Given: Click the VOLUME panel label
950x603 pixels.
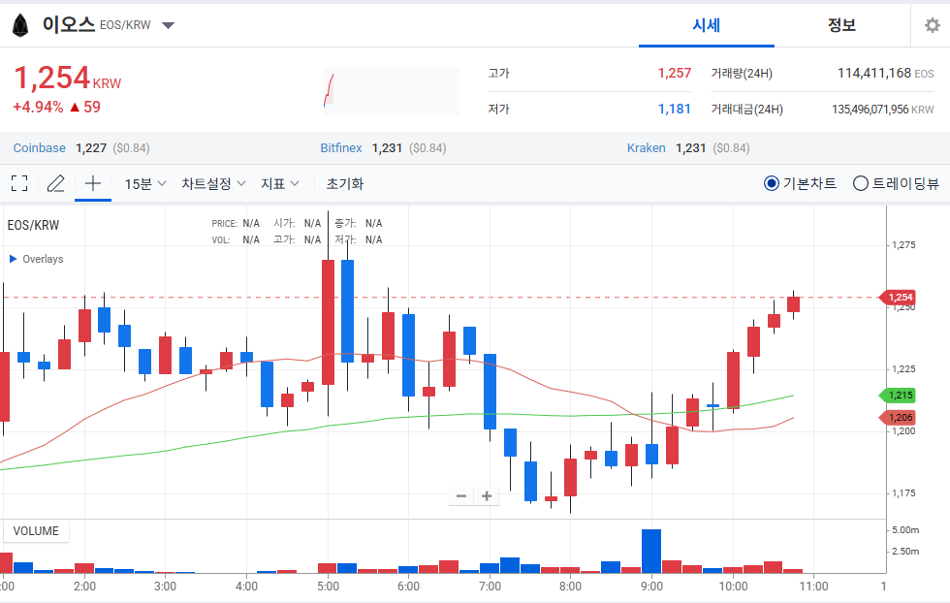Looking at the screenshot, I should pyautogui.click(x=36, y=531).
